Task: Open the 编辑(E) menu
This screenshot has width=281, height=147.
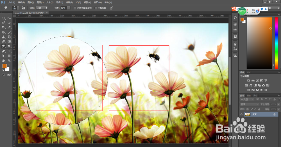Action: click(x=21, y=3)
